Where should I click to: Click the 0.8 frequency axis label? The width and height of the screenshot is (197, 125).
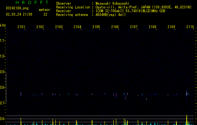click(x=3, y=87)
